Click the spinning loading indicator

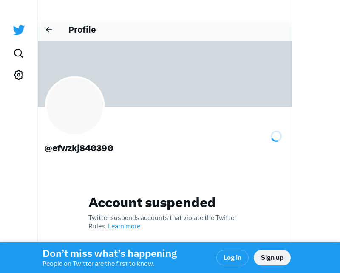[276, 136]
